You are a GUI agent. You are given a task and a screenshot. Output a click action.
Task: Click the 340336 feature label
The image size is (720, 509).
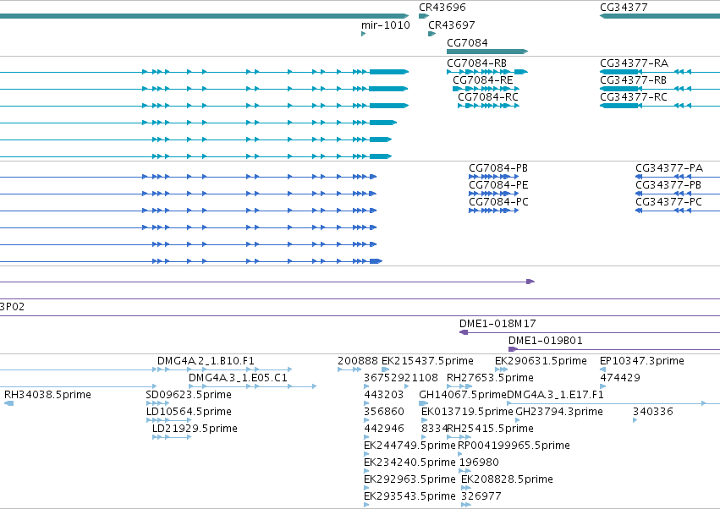point(653,412)
